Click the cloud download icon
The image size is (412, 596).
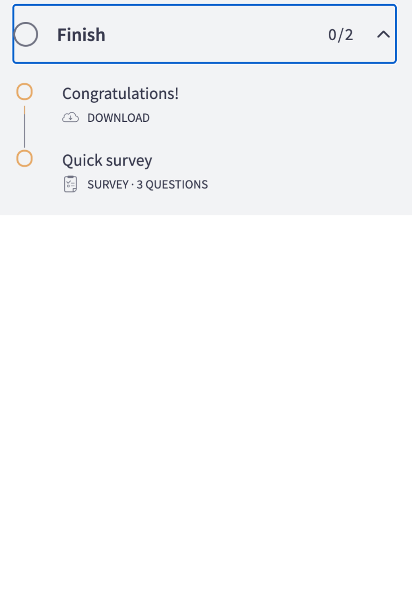tap(70, 117)
